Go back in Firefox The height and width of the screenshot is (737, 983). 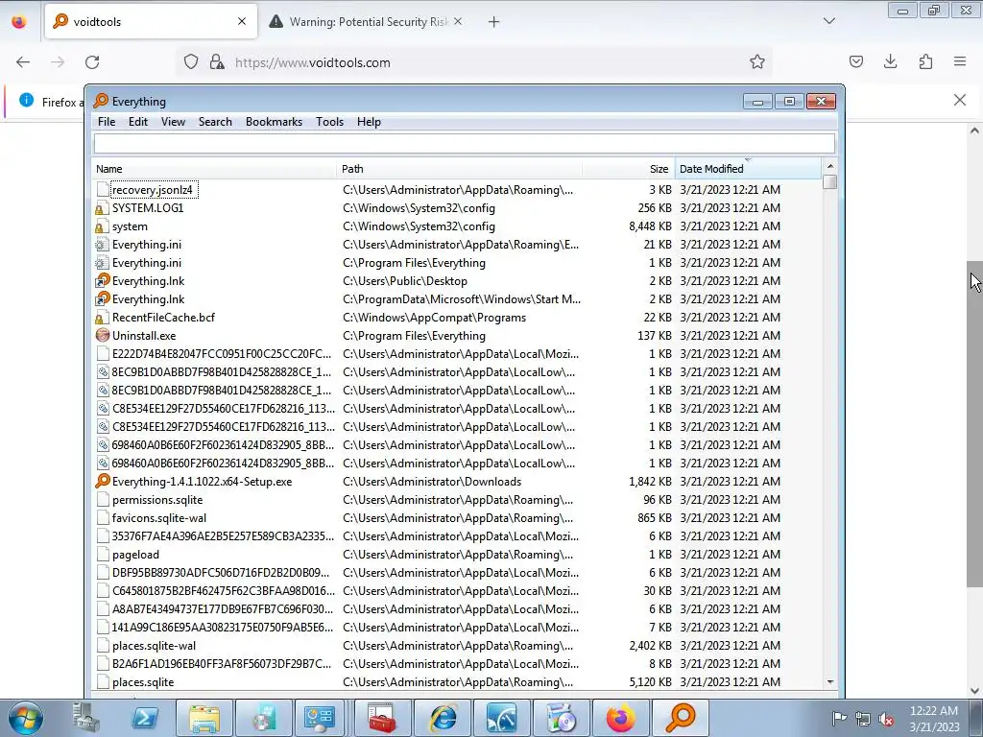[x=23, y=62]
